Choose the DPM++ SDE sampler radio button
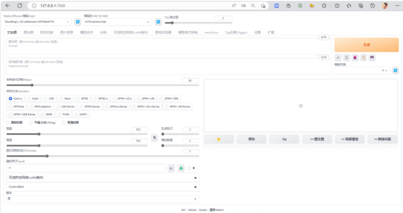 coord(161,99)
